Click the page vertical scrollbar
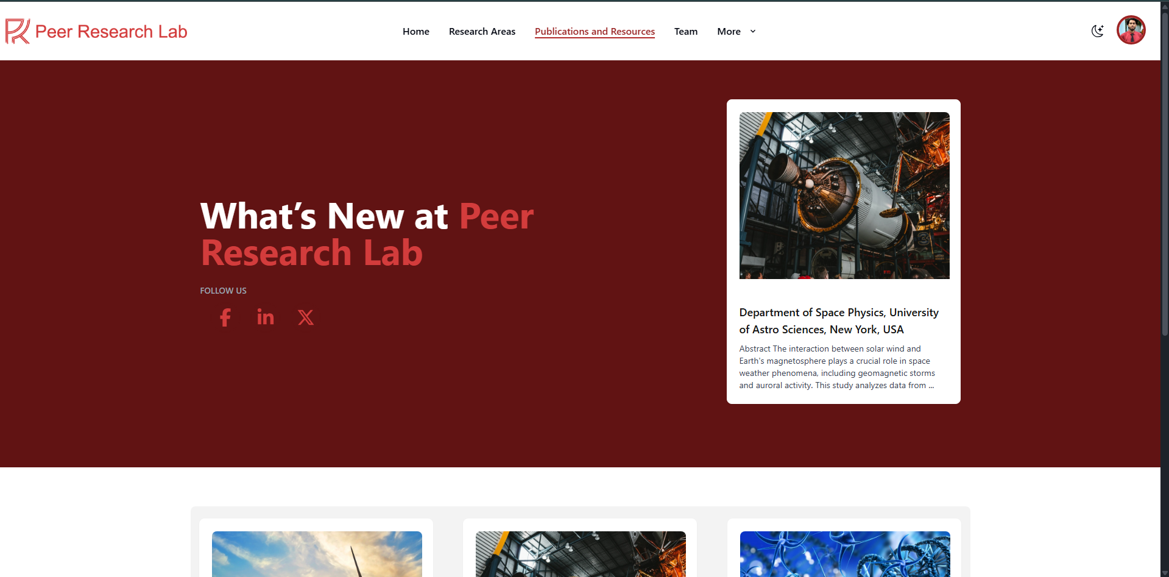1169x577 pixels. click(1165, 171)
